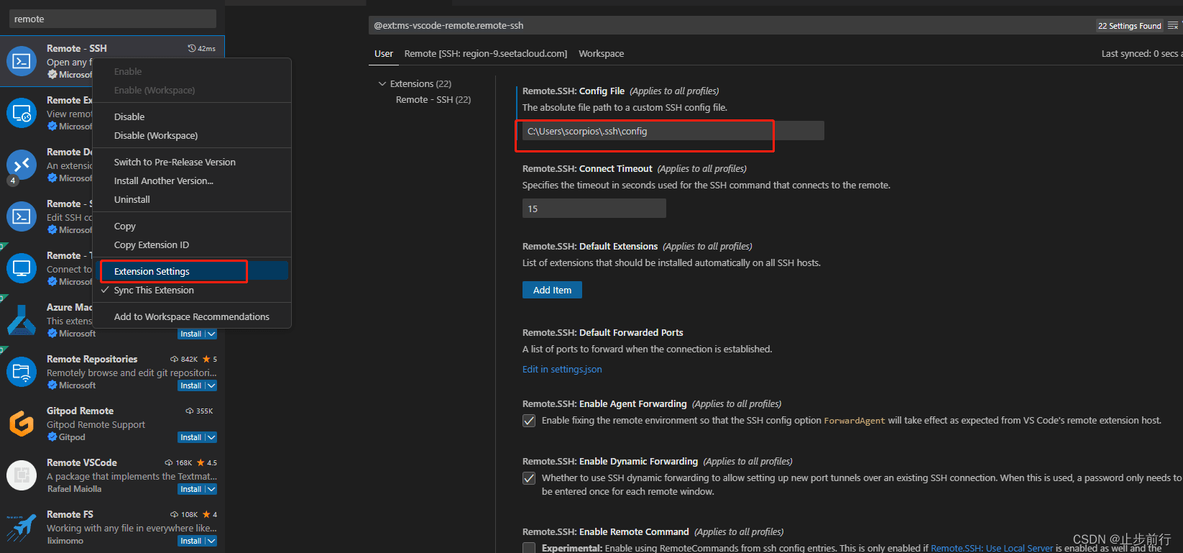
Task: Open the Edit in settings.json link
Action: coord(562,369)
